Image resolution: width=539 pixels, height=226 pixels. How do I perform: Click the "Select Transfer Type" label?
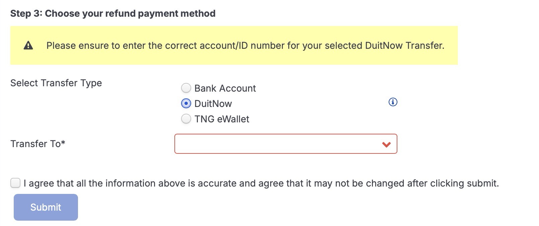tap(56, 83)
